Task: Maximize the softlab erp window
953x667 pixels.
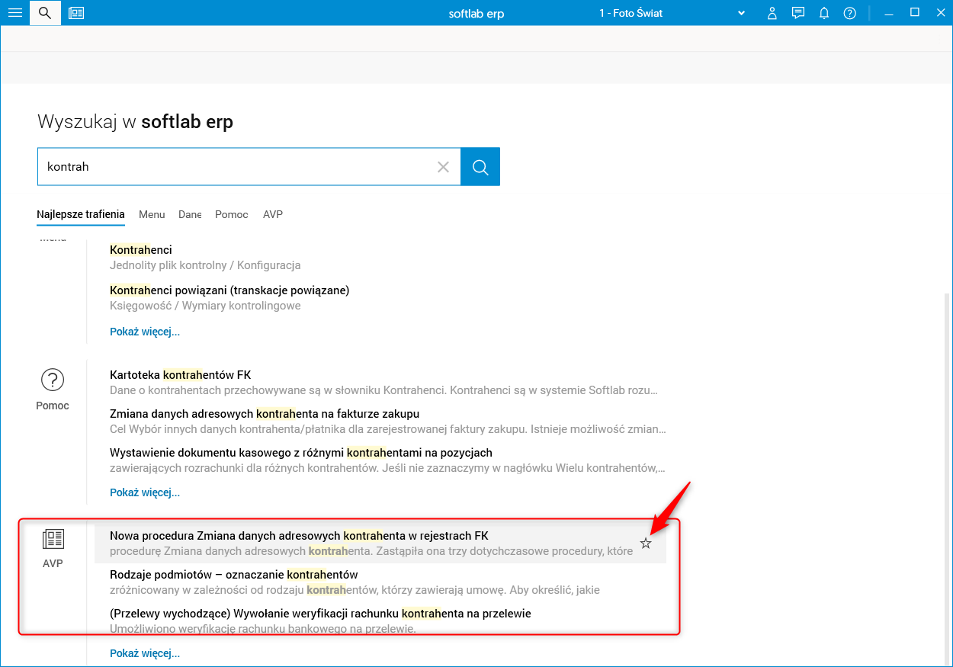Action: pos(915,13)
